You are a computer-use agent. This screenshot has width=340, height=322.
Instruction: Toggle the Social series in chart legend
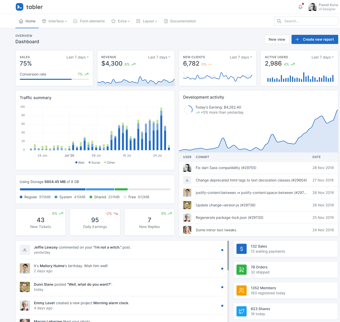pos(94,163)
